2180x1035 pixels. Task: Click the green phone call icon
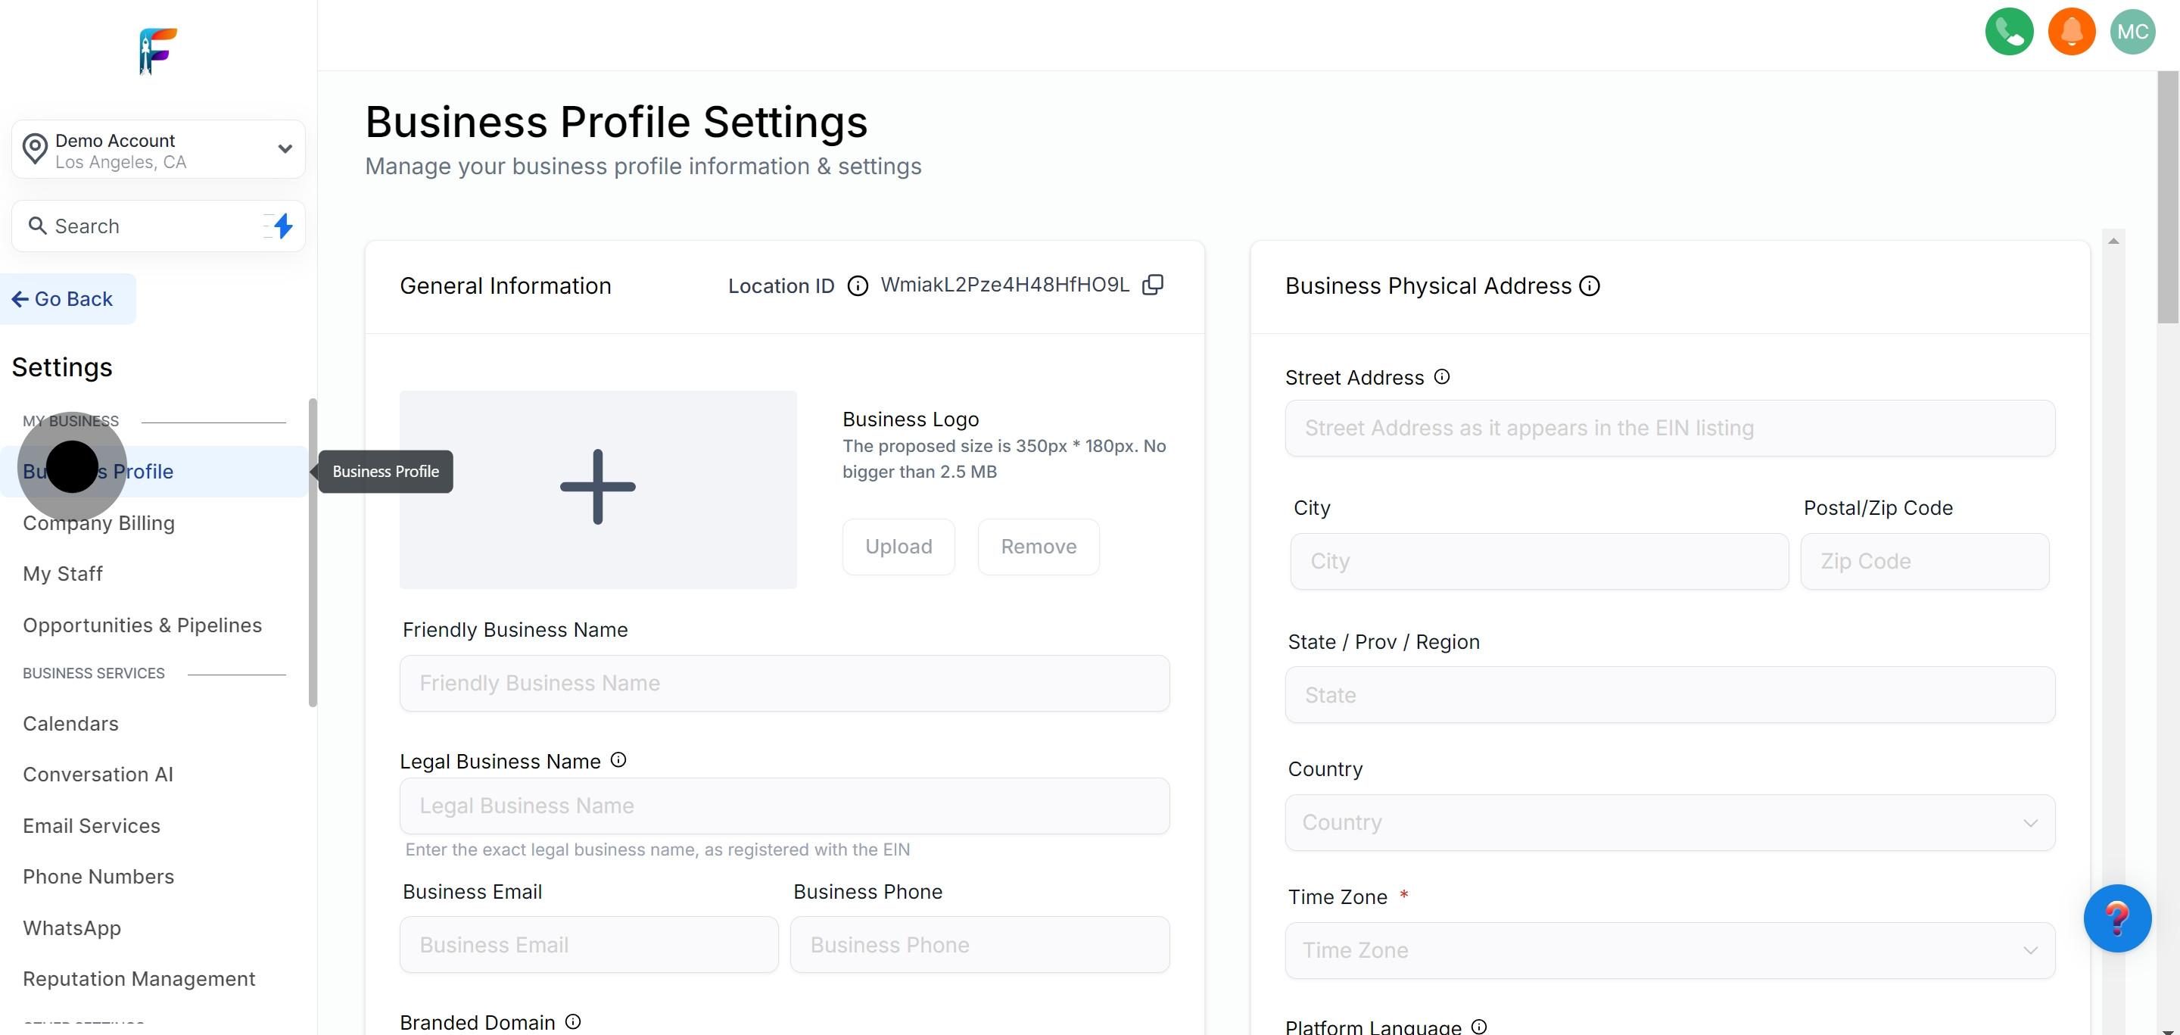2009,31
